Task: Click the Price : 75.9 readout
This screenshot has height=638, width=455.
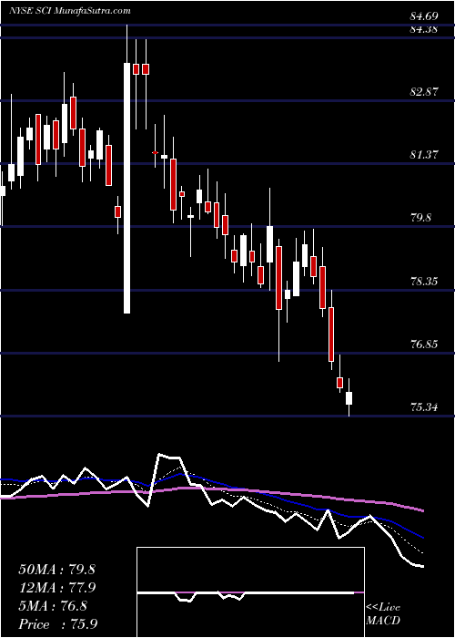Action: pos(57,624)
